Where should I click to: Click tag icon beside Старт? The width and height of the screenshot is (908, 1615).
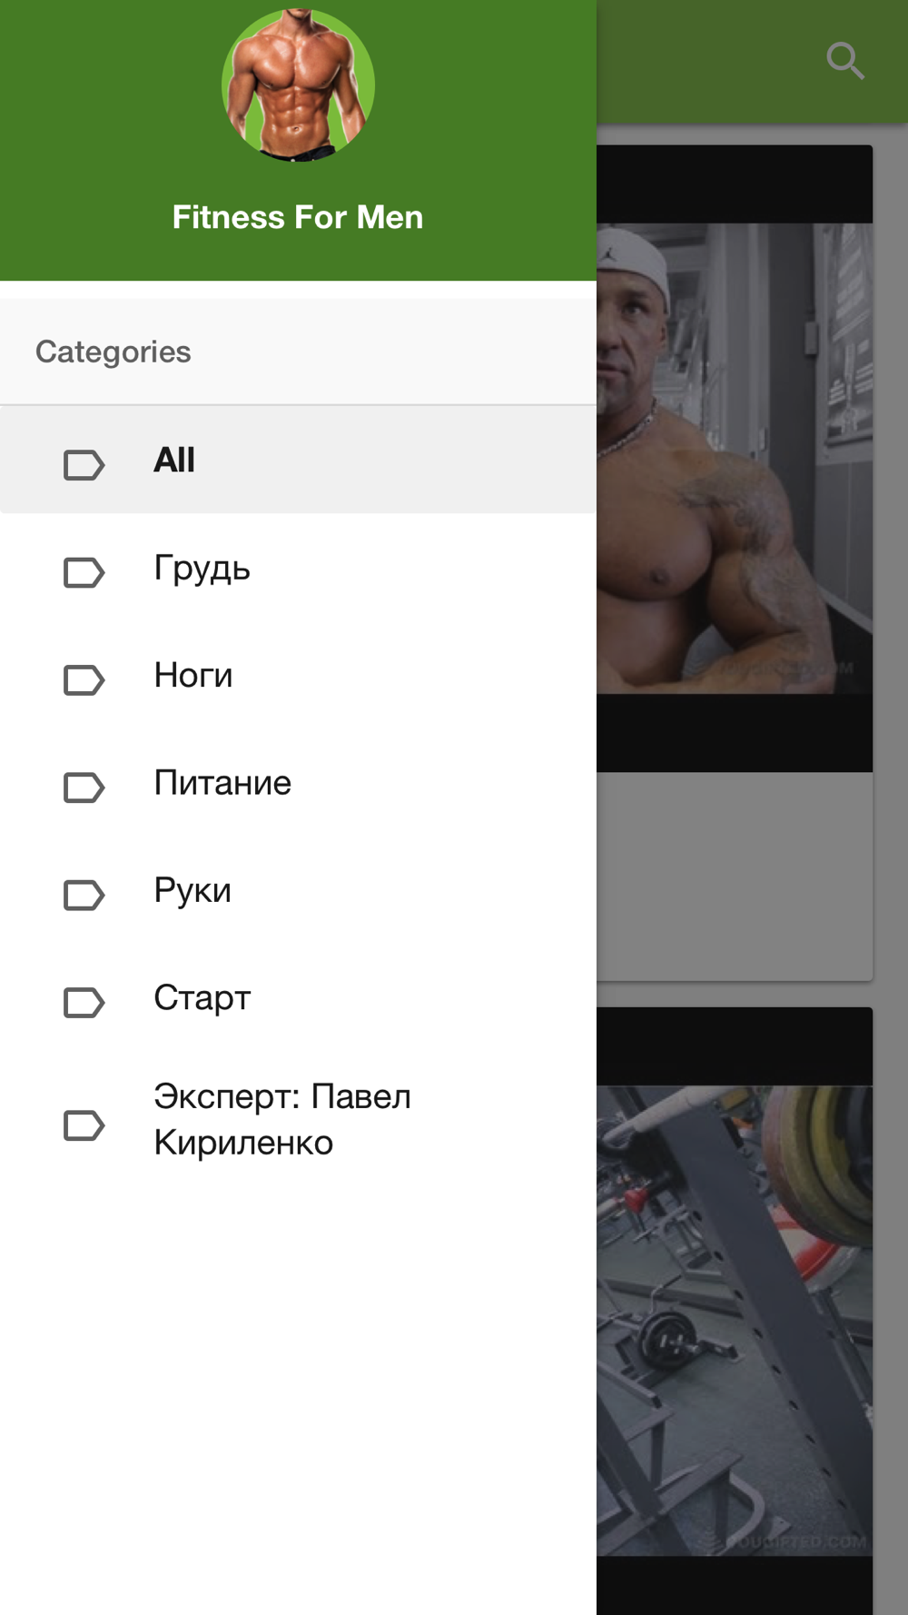pyautogui.click(x=84, y=1002)
